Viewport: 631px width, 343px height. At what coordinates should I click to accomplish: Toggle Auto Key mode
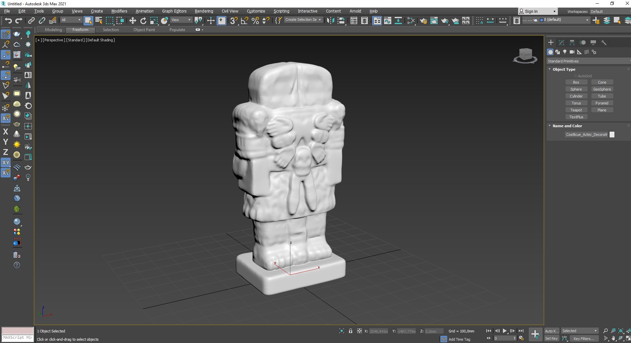click(x=552, y=331)
